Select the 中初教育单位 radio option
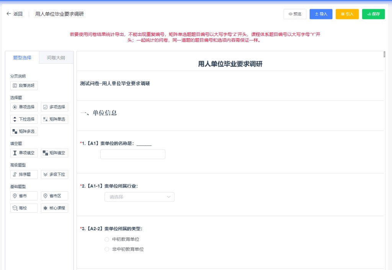392x270 pixels. 107,239
